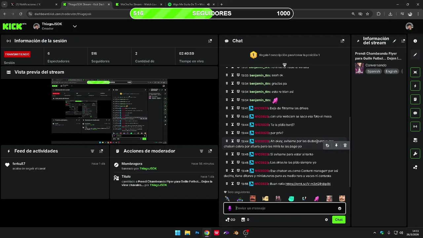Image resolution: width=423 pixels, height=238 pixels.
Task: Insert the teal cat emote from emote row
Action: pyautogui.click(x=291, y=199)
